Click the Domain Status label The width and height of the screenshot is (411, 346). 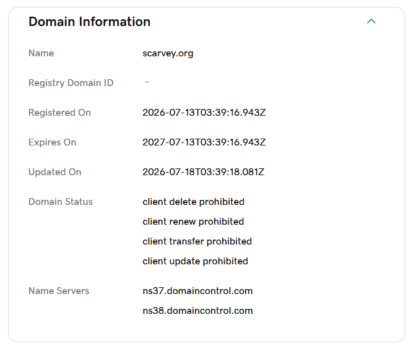(61, 202)
